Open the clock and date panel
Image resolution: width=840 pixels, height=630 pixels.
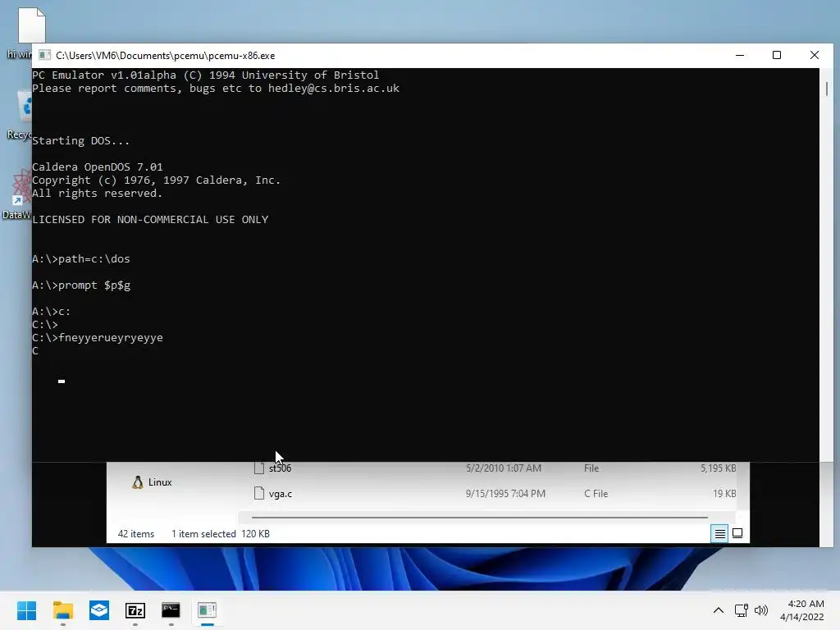click(802, 610)
